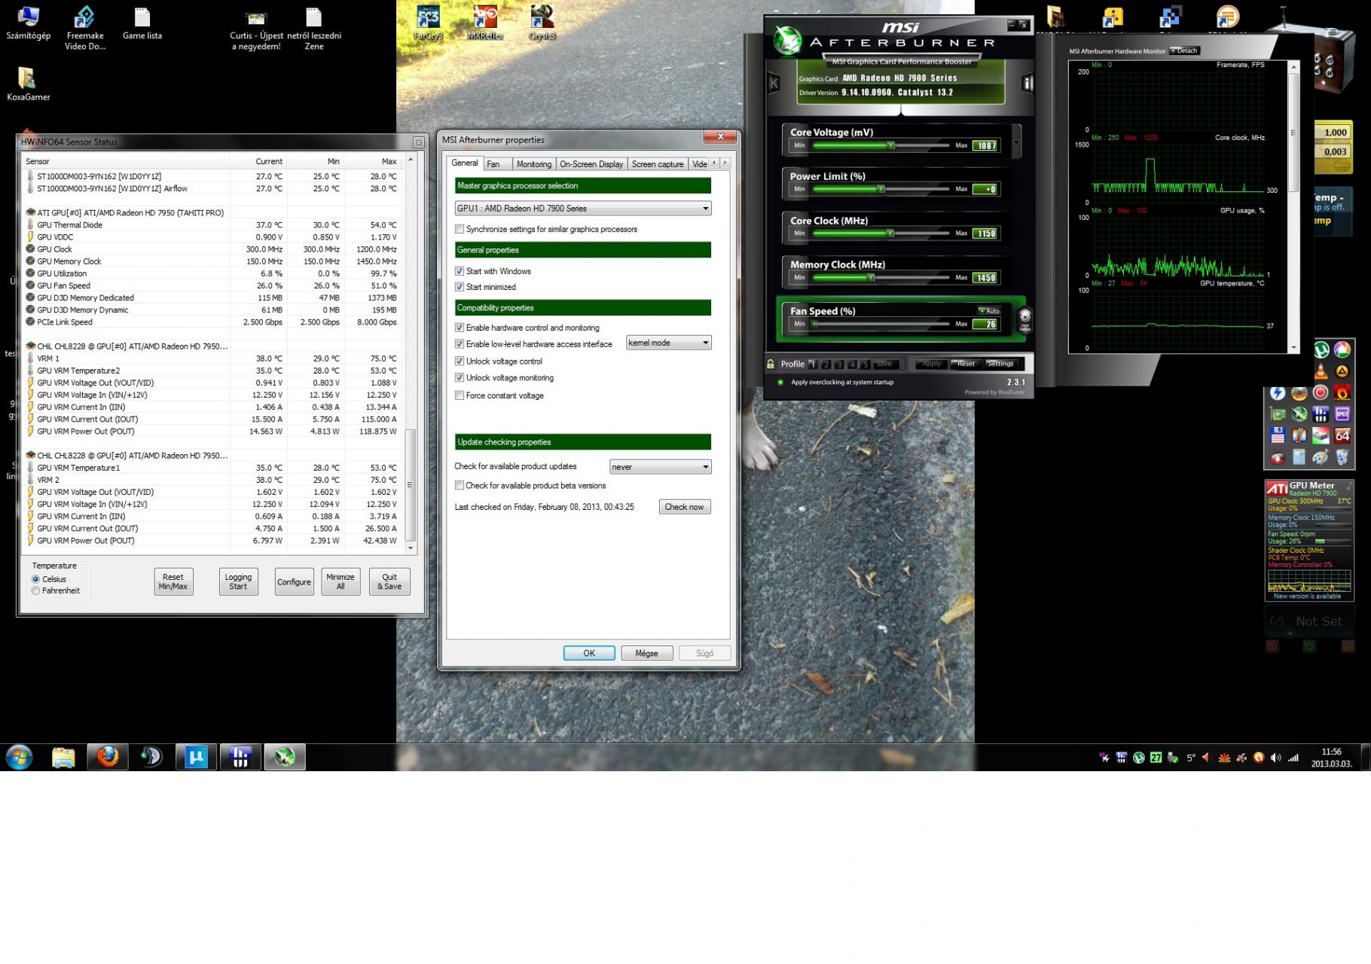Screen dimensions: 1371x964
Task: Click properties tab strip left arrow
Action: coord(715,163)
